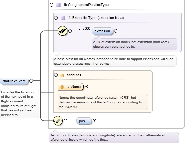Expand the extension element with plus
Screen dimensions: 185x144
point(116,31)
